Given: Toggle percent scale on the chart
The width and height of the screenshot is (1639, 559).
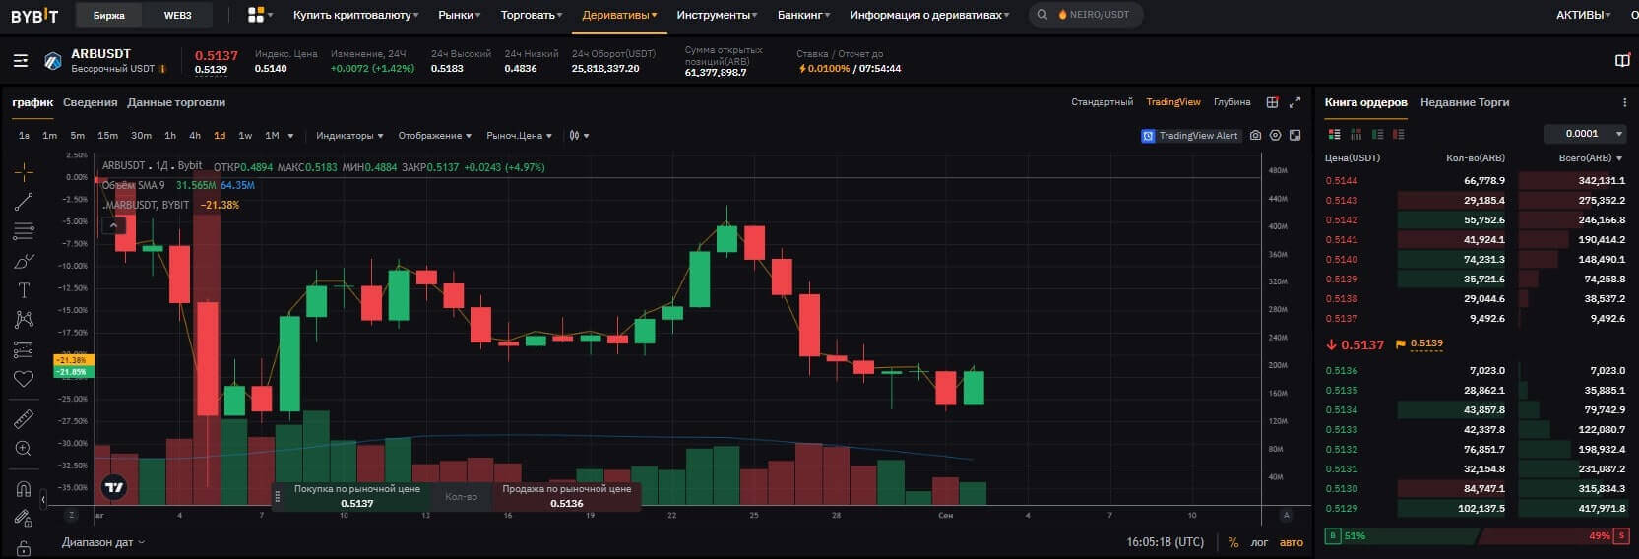Looking at the screenshot, I should (x=1233, y=542).
